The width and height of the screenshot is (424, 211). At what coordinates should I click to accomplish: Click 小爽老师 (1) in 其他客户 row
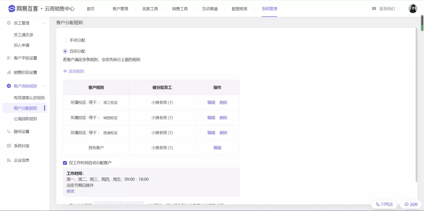[x=162, y=148]
